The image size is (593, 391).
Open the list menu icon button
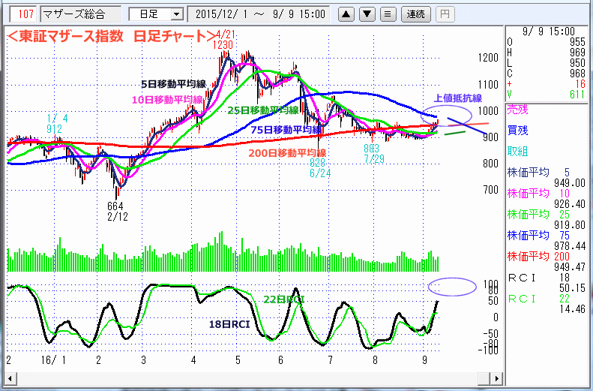click(387, 14)
